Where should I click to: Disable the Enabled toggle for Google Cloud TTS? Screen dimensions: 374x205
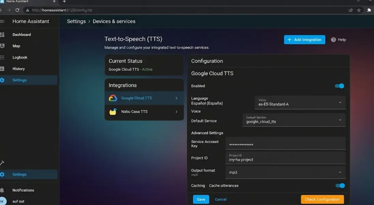pyautogui.click(x=340, y=86)
